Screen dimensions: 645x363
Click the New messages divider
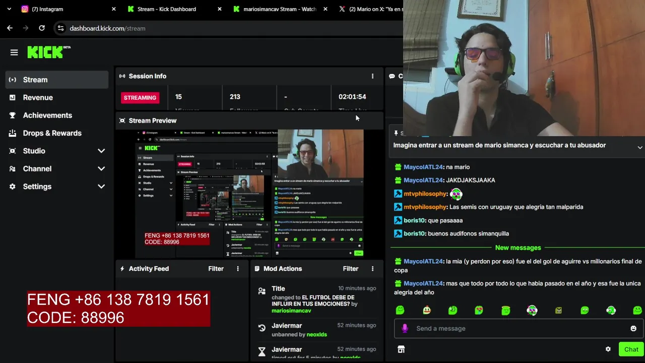tap(518, 248)
